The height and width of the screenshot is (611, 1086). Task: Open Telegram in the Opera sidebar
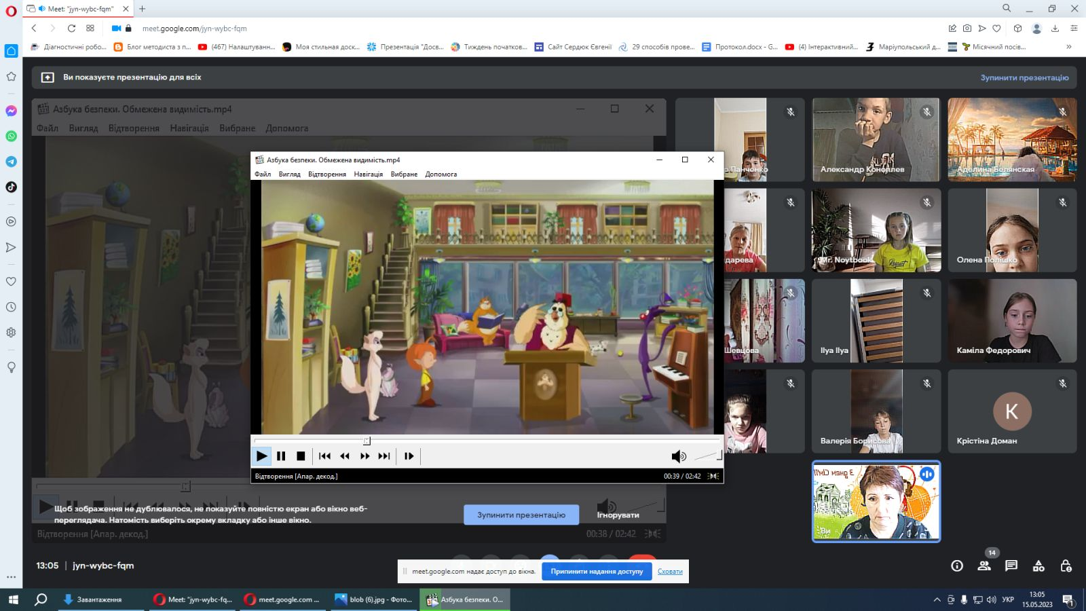(11, 162)
